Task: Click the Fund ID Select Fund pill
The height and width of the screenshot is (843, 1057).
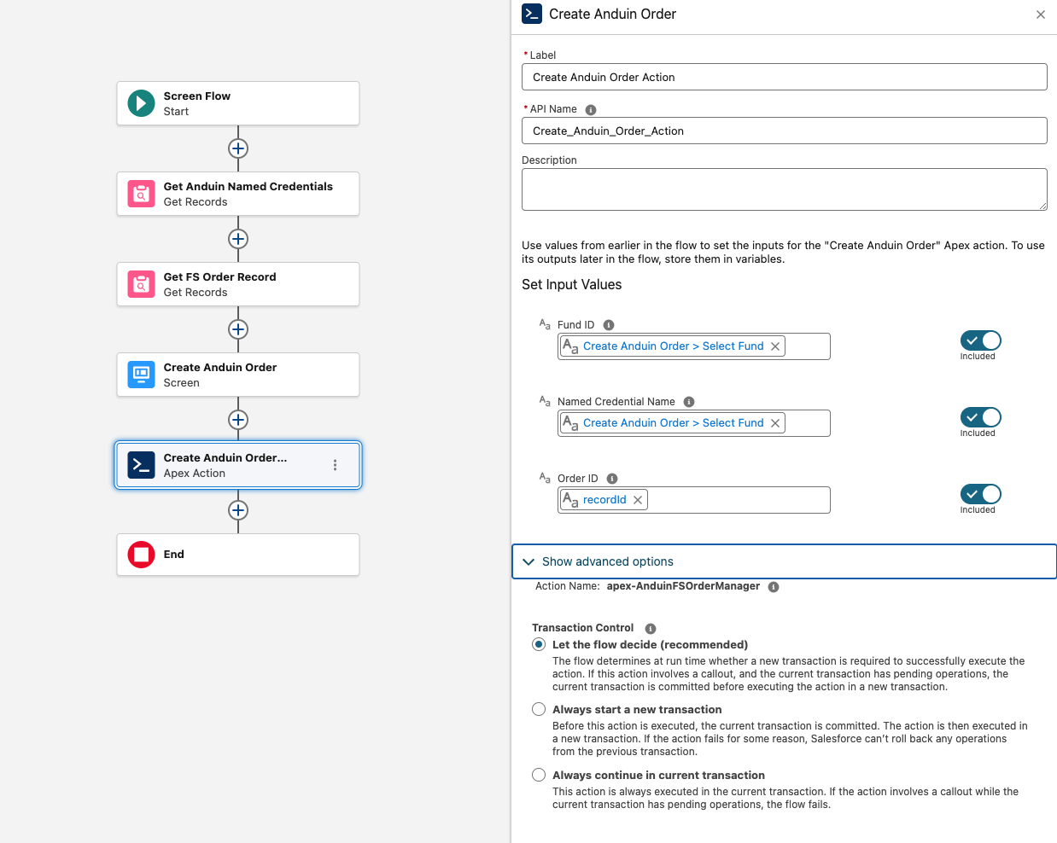Action: pyautogui.click(x=673, y=346)
